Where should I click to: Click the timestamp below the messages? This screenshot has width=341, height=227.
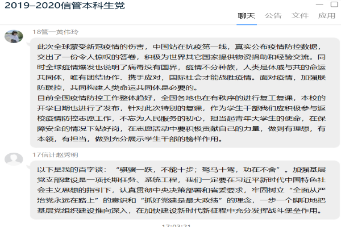(176, 226)
